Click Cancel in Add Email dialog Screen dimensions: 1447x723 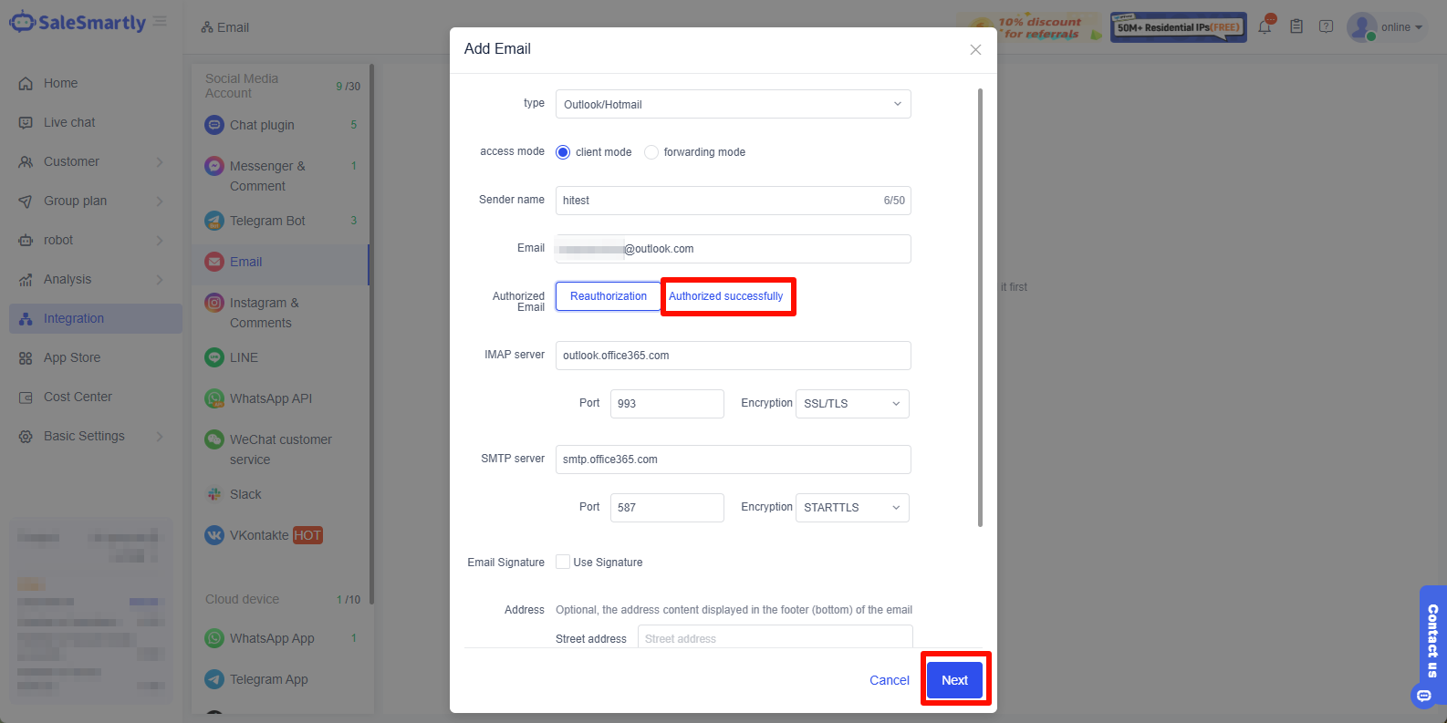coord(889,680)
